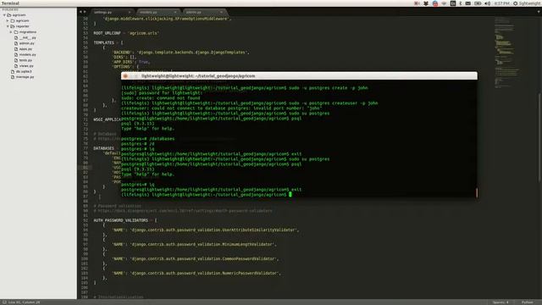Click the NumericPasswordValidator line
This screenshot has height=305, width=542.
click(x=196, y=273)
